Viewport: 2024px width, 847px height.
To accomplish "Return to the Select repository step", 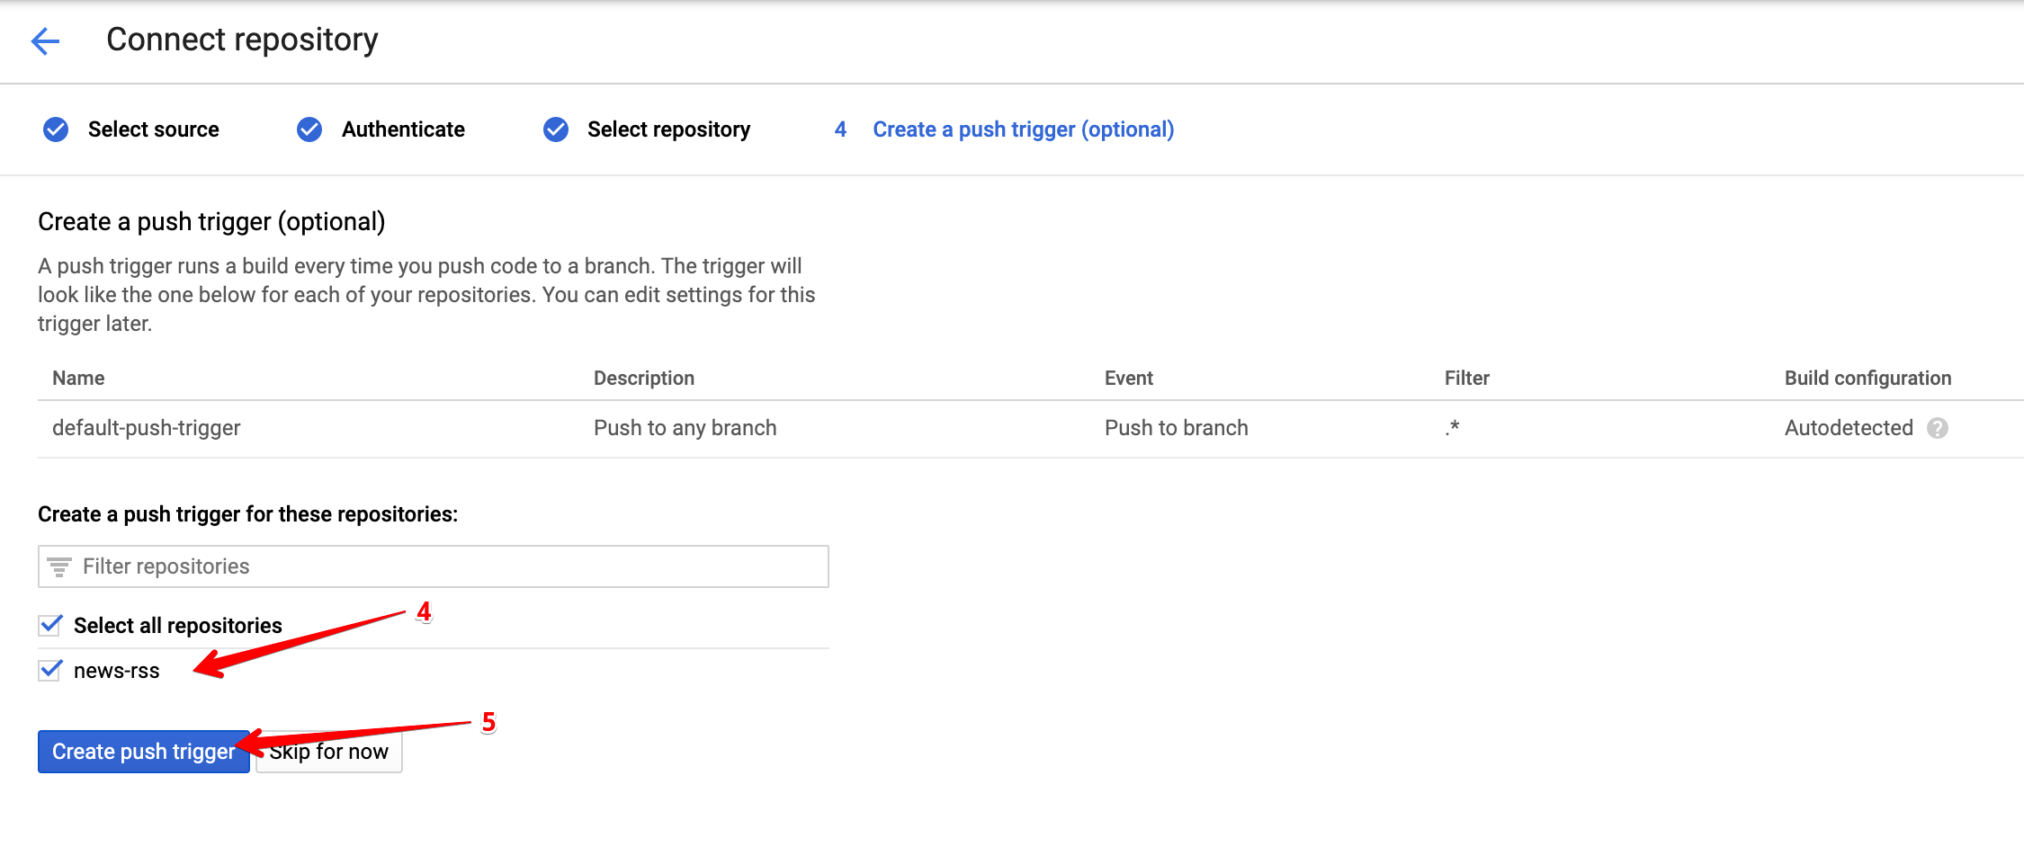I will pyautogui.click(x=667, y=129).
